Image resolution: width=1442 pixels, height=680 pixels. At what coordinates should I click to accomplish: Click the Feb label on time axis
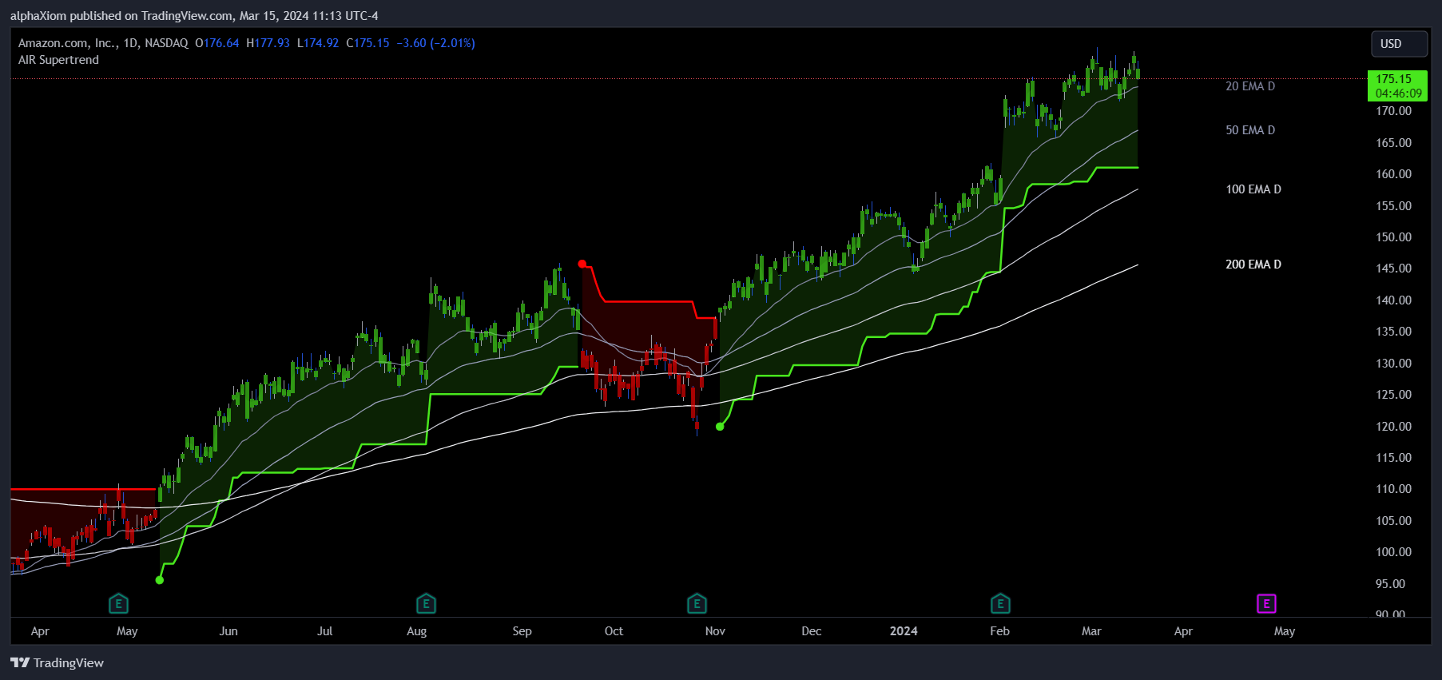(1000, 631)
